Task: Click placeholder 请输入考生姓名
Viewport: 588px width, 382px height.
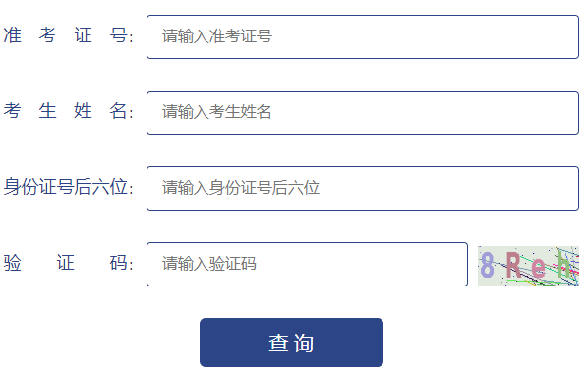Action: click(x=216, y=112)
